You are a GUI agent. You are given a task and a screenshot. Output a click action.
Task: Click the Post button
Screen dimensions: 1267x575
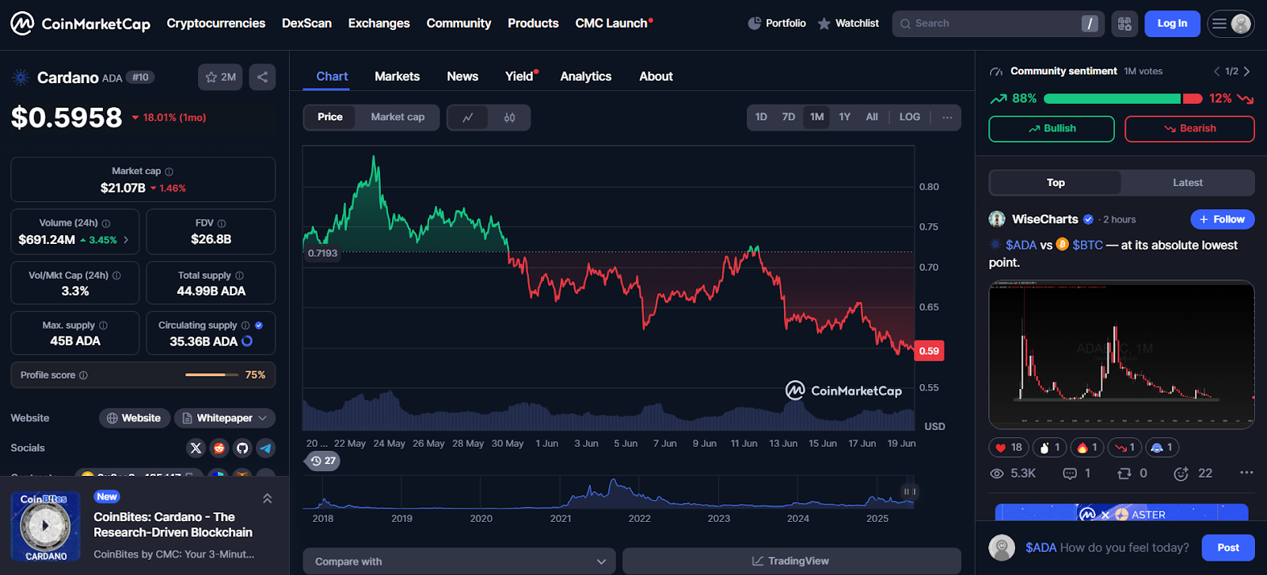pyautogui.click(x=1228, y=548)
